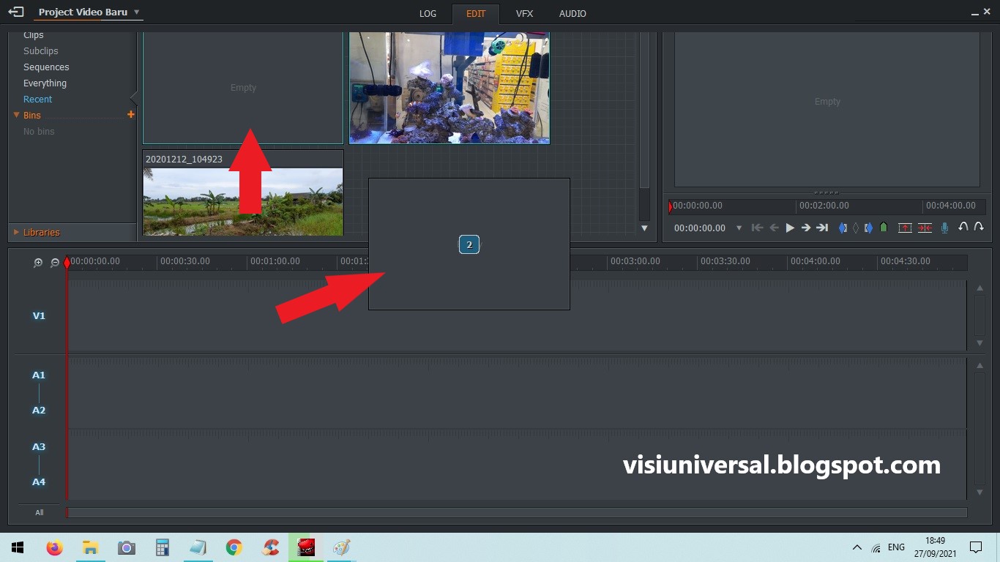Click the timeline zoom in magnifier
The image size is (1000, 562).
(38, 262)
